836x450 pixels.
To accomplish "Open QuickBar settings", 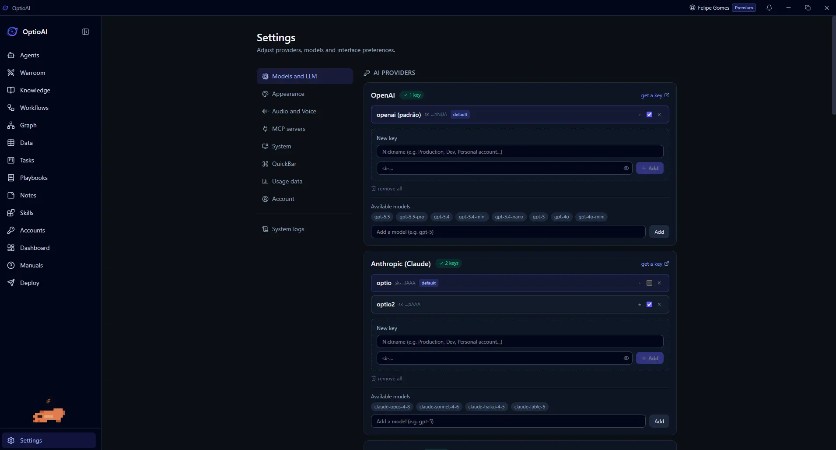I will click(x=305, y=164).
